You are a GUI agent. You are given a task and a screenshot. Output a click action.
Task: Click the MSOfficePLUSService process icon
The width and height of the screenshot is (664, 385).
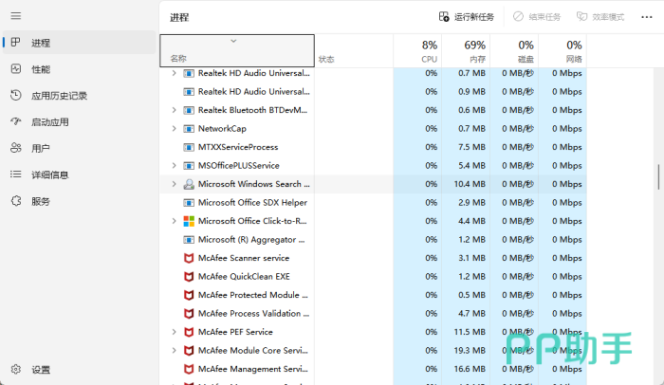(189, 166)
